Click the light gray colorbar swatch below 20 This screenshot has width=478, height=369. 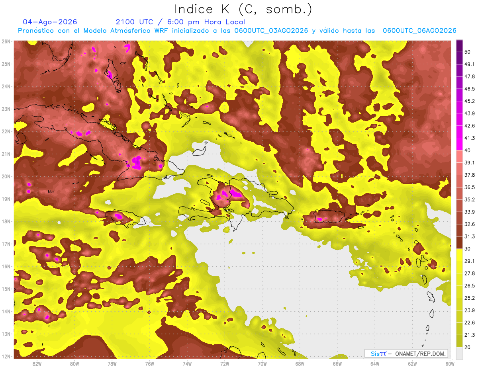click(459, 353)
